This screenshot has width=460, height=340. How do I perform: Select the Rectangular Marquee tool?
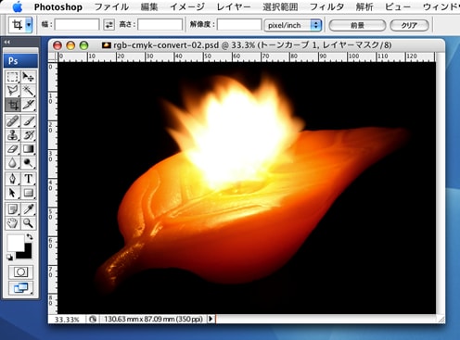[13, 76]
